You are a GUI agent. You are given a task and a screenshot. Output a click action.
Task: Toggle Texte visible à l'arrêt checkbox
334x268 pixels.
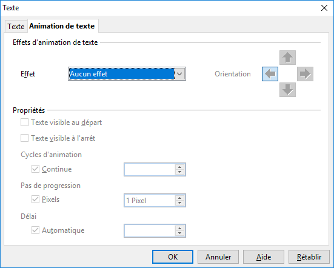tap(24, 138)
